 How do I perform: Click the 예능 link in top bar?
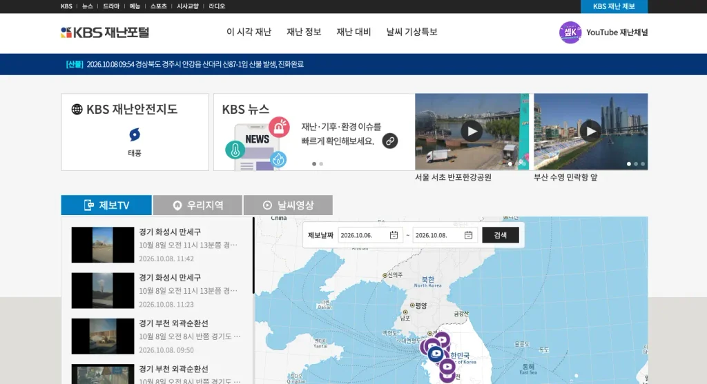click(135, 6)
